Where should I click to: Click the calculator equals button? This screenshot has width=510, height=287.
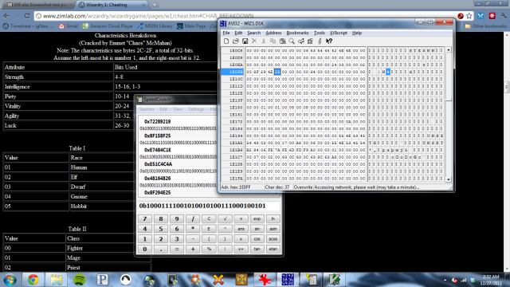click(177, 249)
